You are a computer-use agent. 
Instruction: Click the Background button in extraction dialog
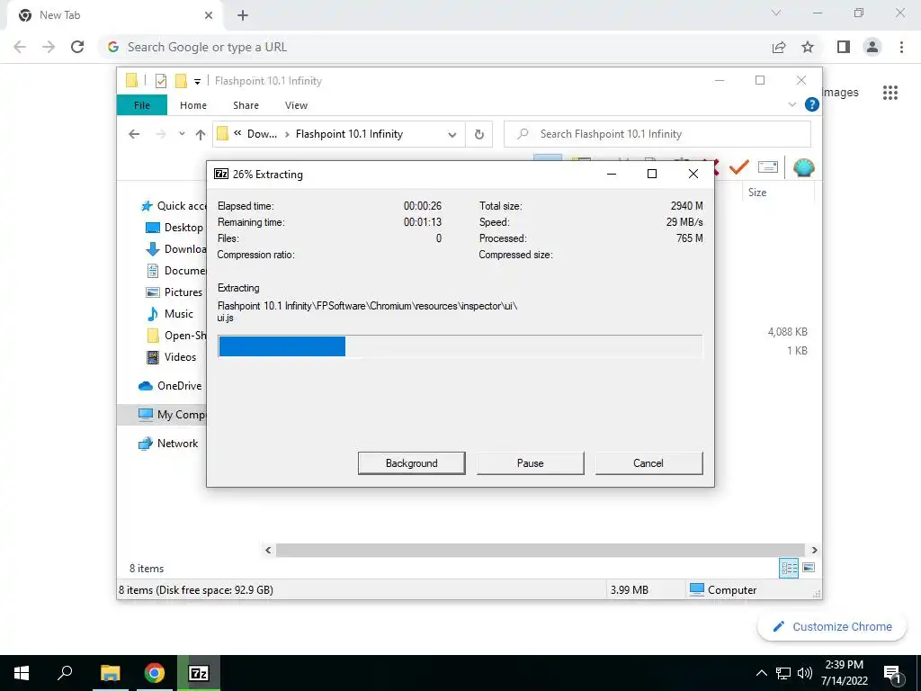pyautogui.click(x=411, y=463)
